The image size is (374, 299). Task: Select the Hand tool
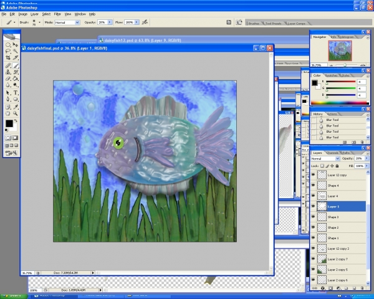pos(8,113)
